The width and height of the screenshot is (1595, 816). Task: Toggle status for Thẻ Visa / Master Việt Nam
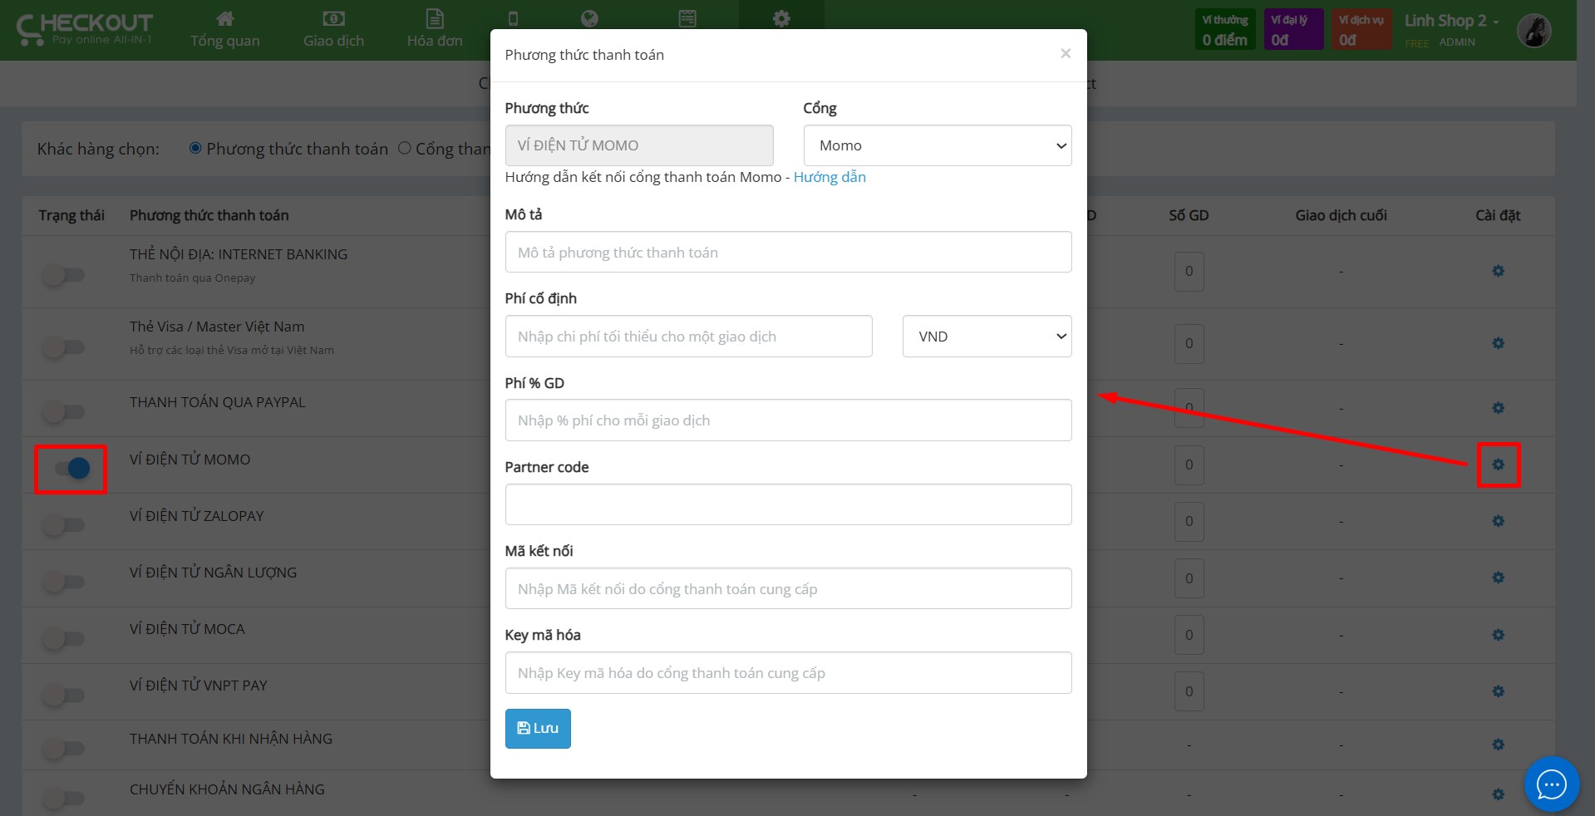point(64,347)
